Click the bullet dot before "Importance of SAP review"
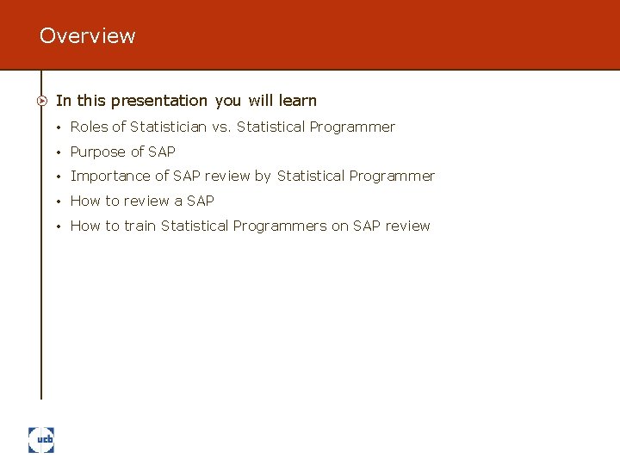The image size is (620, 465). 58,177
